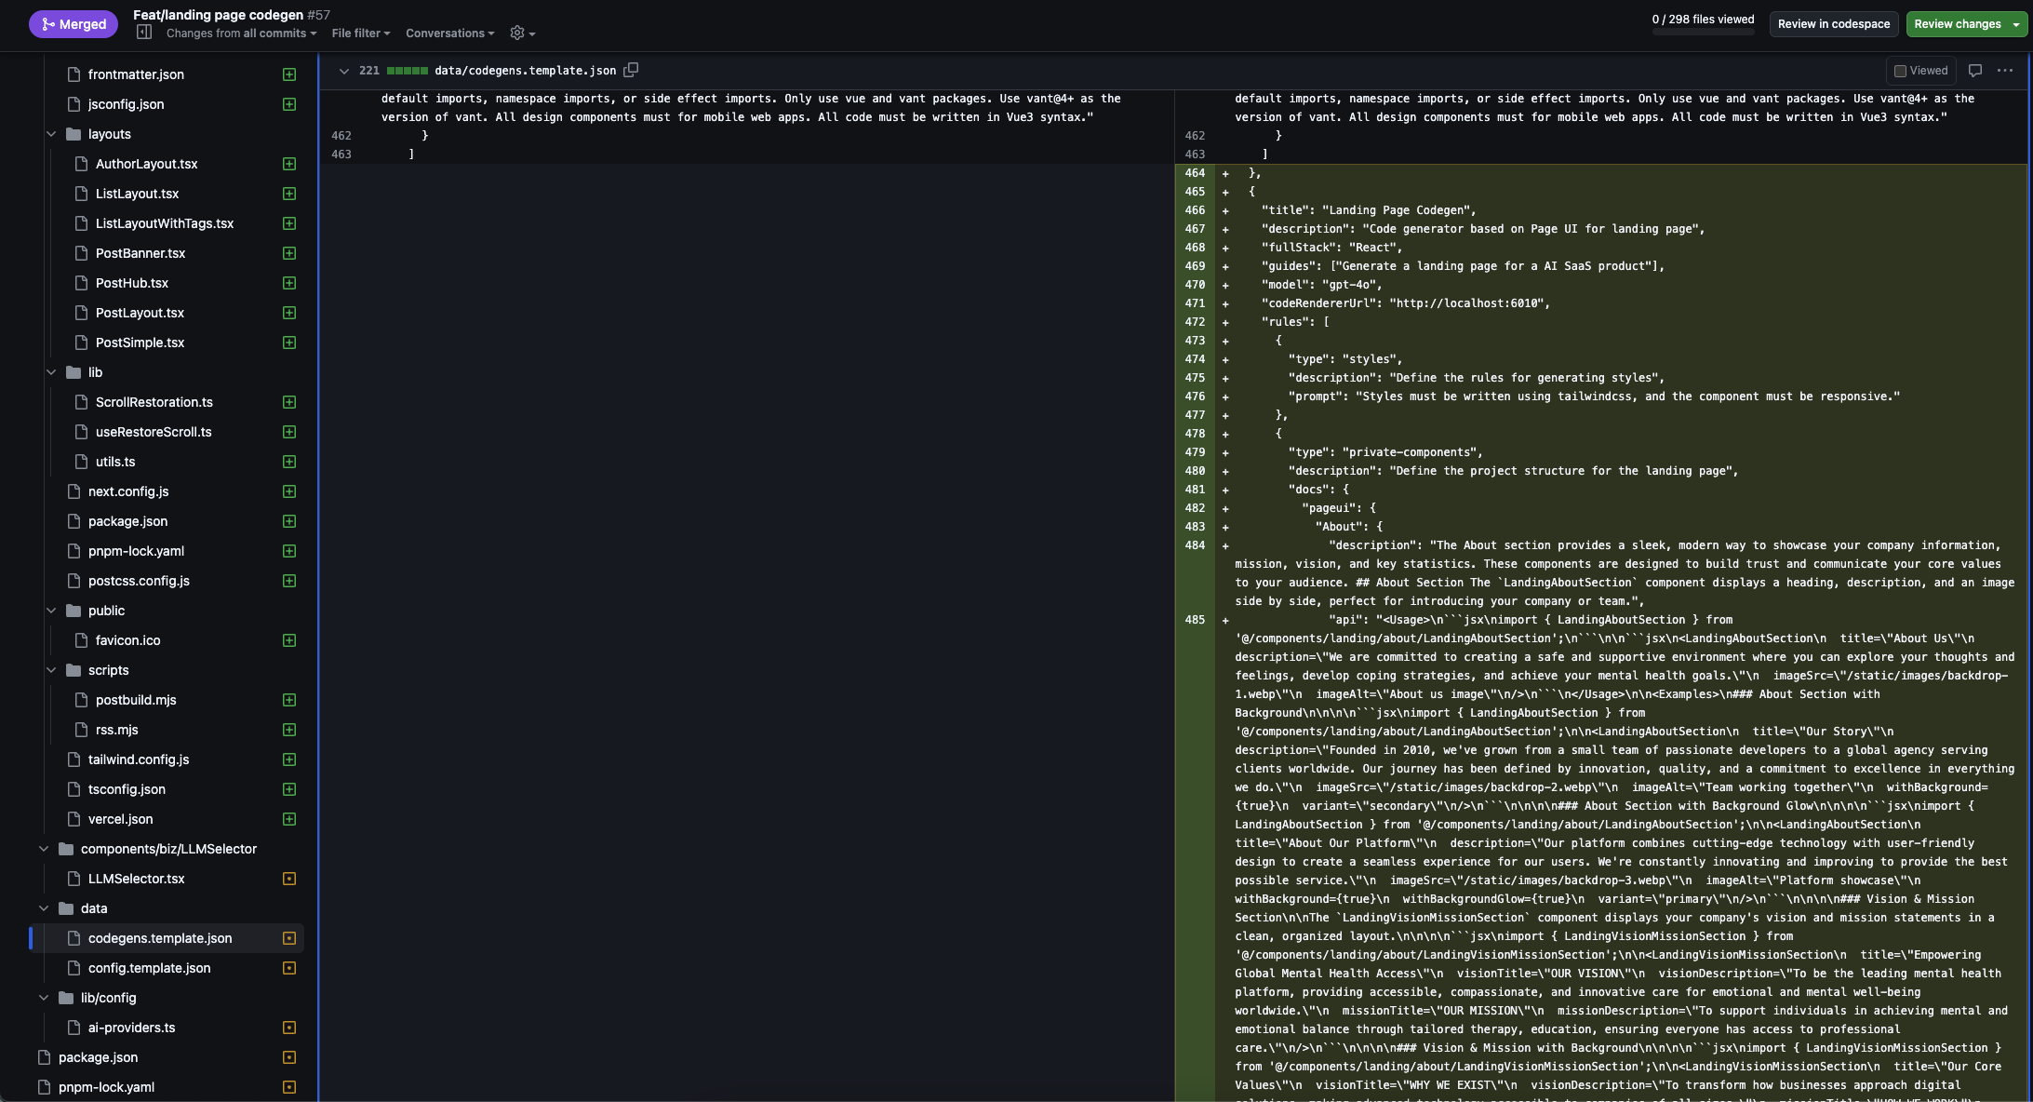Select config.template.json in the file tree

[149, 968]
